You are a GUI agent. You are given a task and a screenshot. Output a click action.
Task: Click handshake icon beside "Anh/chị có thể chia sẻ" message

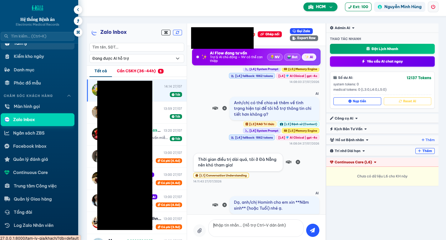point(215,108)
